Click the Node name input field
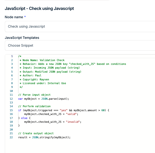The image size is (155, 153). click(x=80, y=27)
